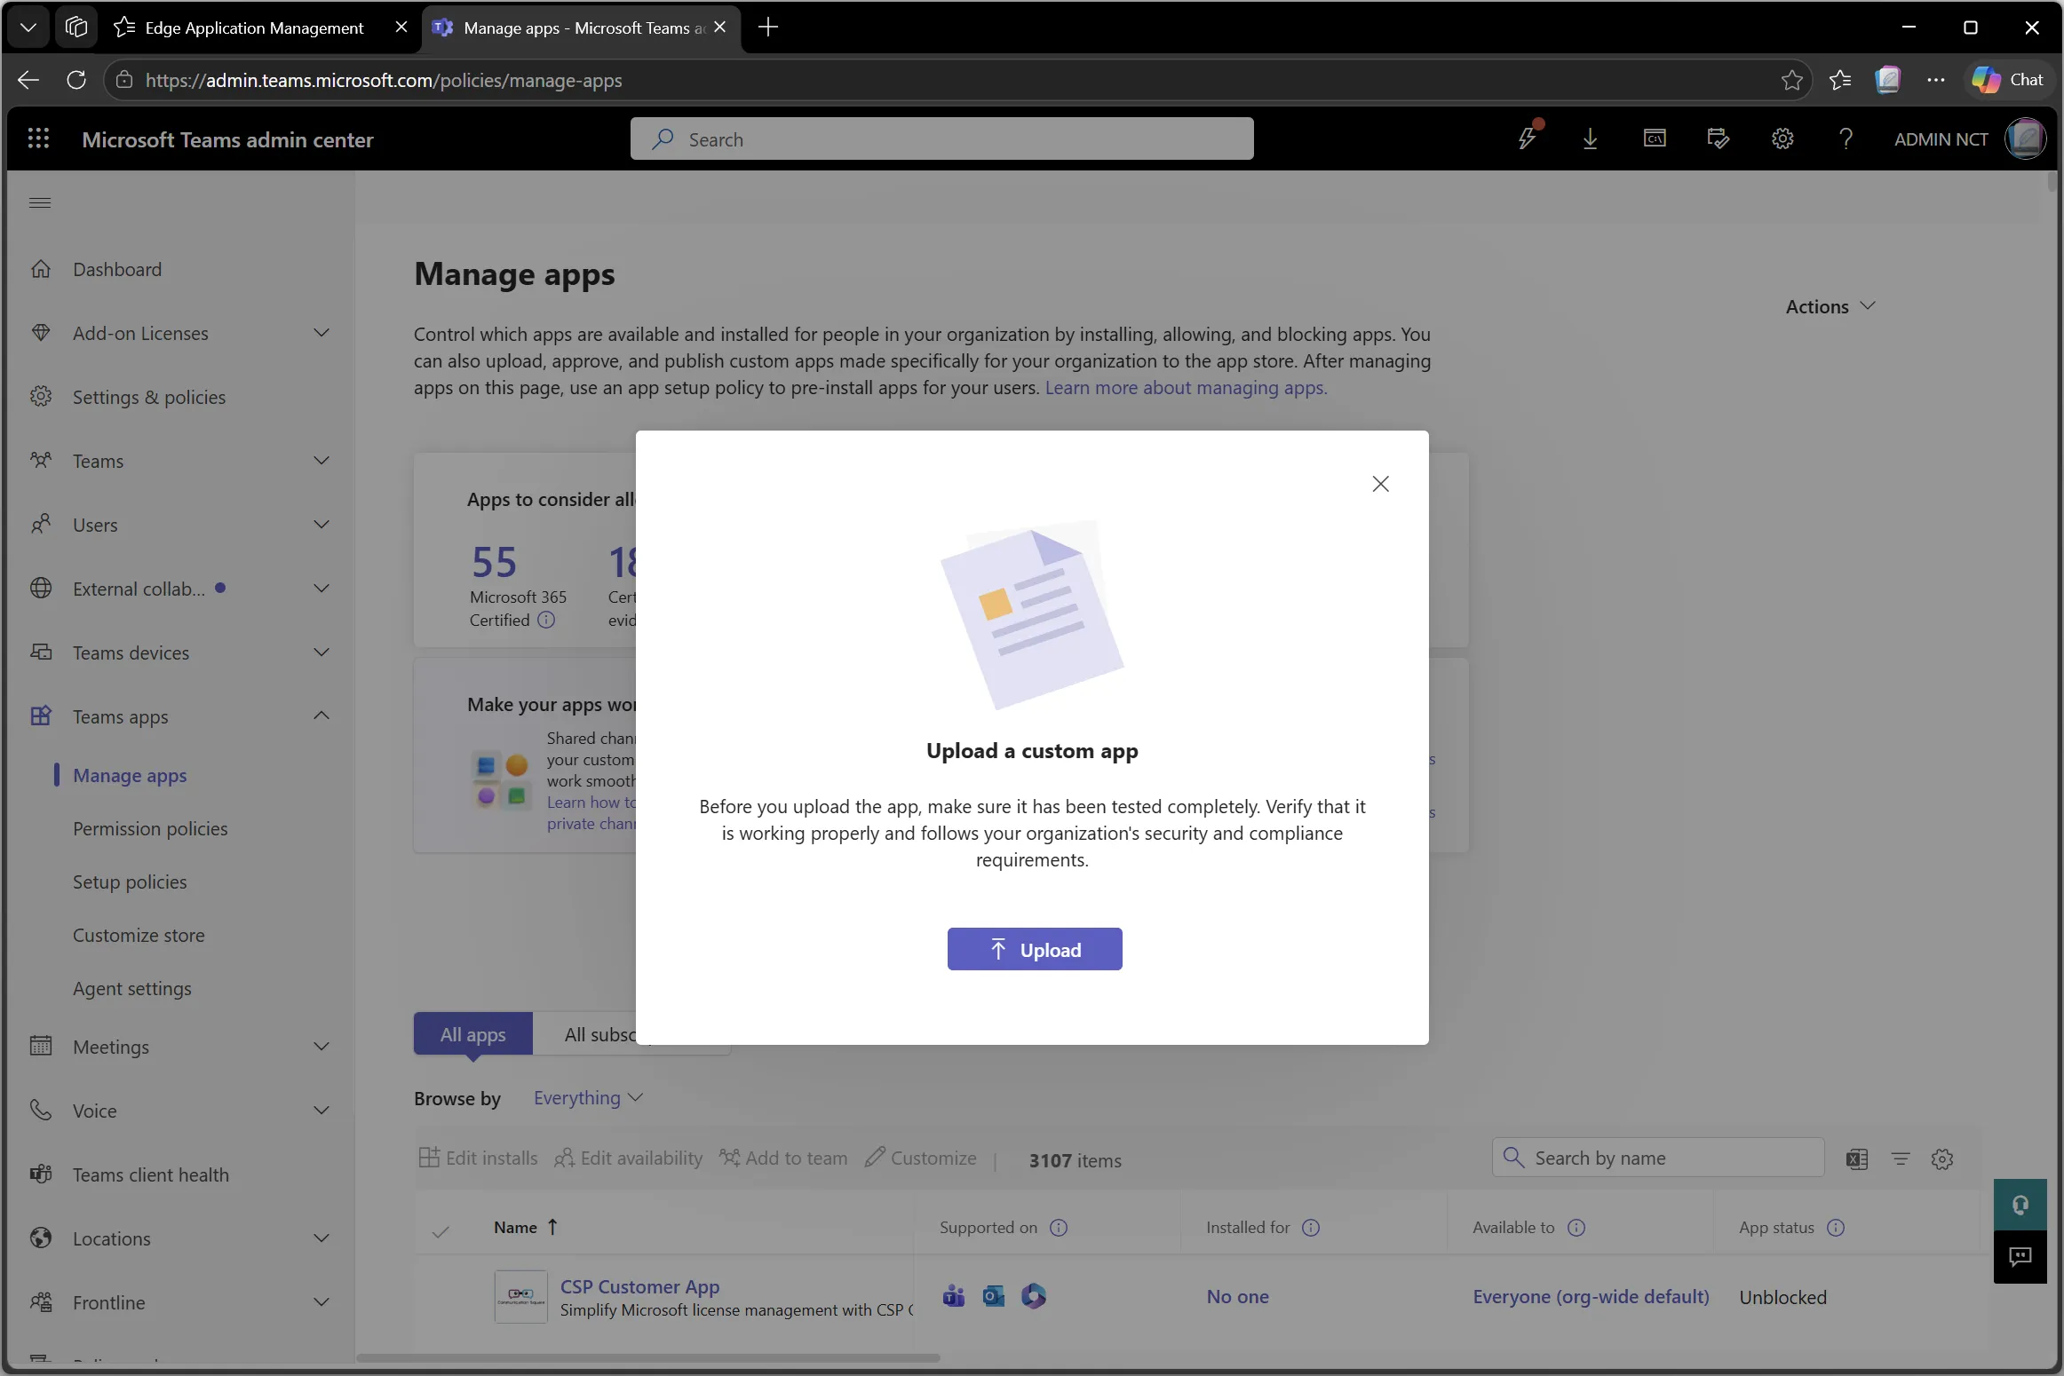
Task: Open the notifications lightning icon
Action: 1528,138
